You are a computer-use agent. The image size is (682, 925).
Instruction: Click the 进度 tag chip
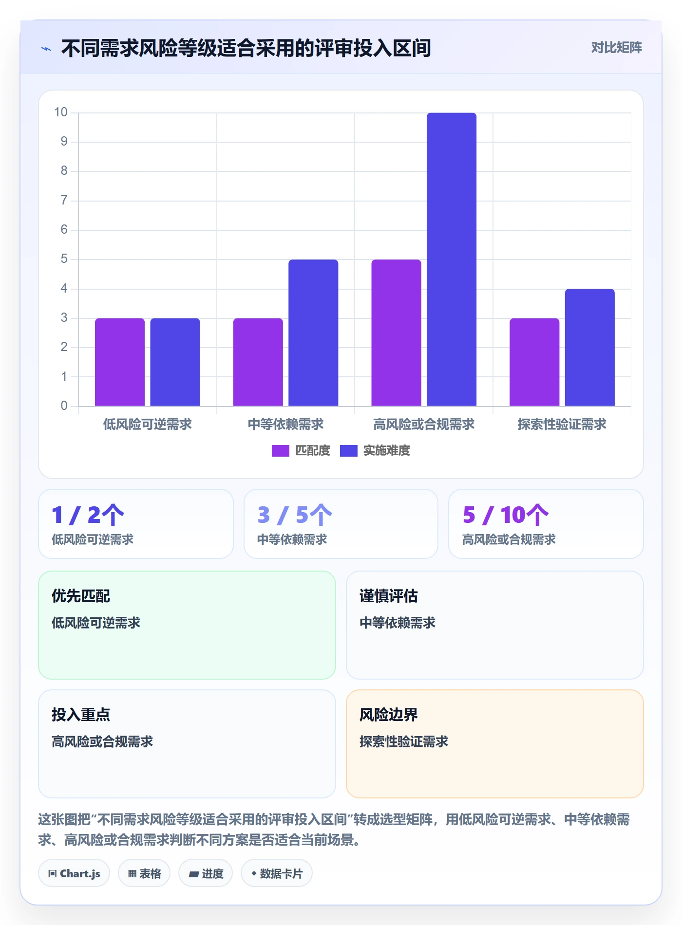206,873
